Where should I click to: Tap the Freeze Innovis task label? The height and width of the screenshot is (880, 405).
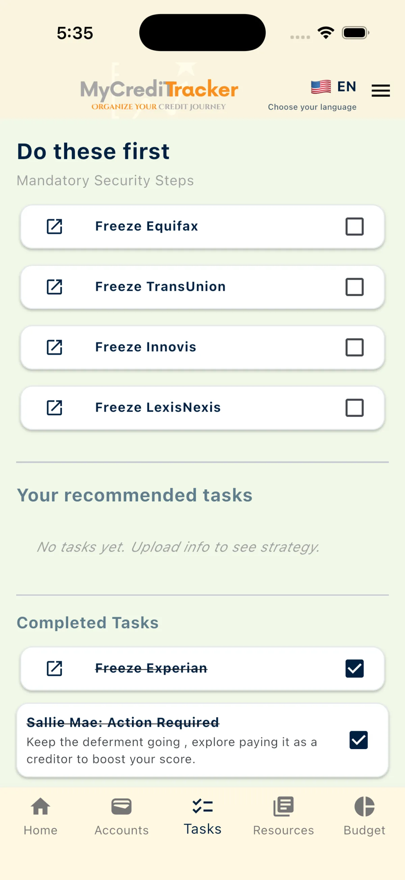pos(145,347)
